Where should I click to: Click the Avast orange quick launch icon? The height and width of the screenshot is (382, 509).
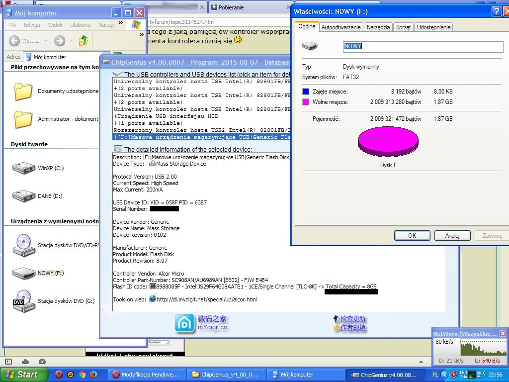pos(71,375)
